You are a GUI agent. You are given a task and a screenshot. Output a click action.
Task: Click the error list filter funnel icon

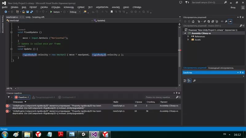point(9,97)
